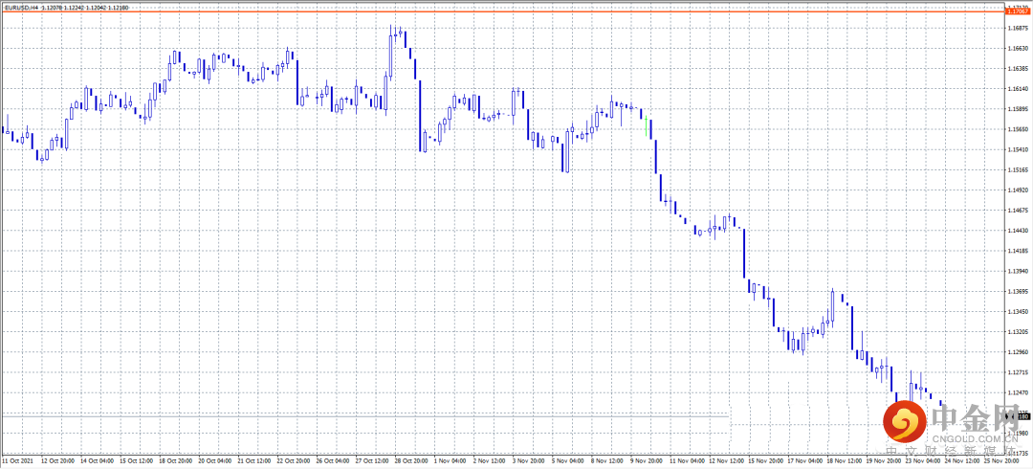Click the 15 Oct 12:00 time label
The image size is (1033, 469).
tap(137, 461)
